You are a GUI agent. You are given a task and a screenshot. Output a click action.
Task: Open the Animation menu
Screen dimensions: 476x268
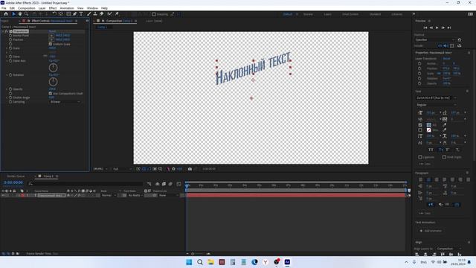[x=67, y=8]
